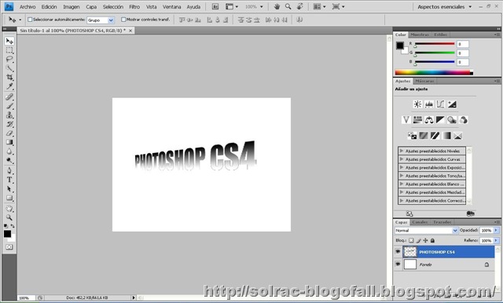Open the Filtro menu
The height and width of the screenshot is (303, 503).
click(x=134, y=7)
